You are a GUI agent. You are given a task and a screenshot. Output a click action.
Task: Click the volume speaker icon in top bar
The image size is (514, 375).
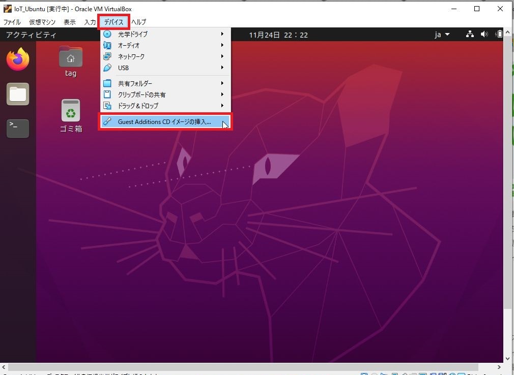pyautogui.click(x=484, y=34)
